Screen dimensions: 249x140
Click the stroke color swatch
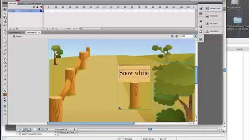[x=5, y=87]
